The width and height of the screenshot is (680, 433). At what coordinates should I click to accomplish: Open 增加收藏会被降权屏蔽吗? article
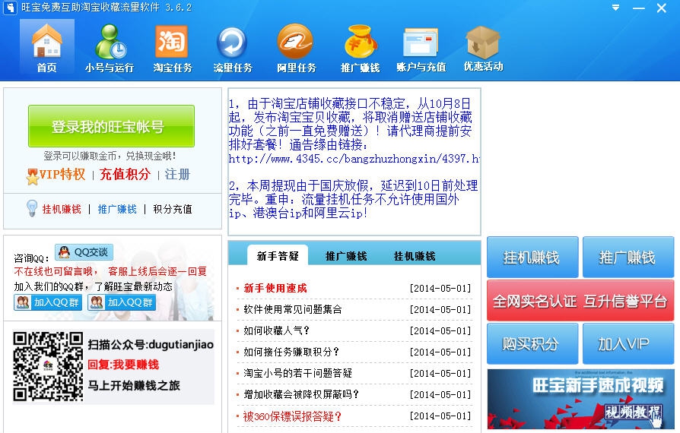[x=301, y=394]
